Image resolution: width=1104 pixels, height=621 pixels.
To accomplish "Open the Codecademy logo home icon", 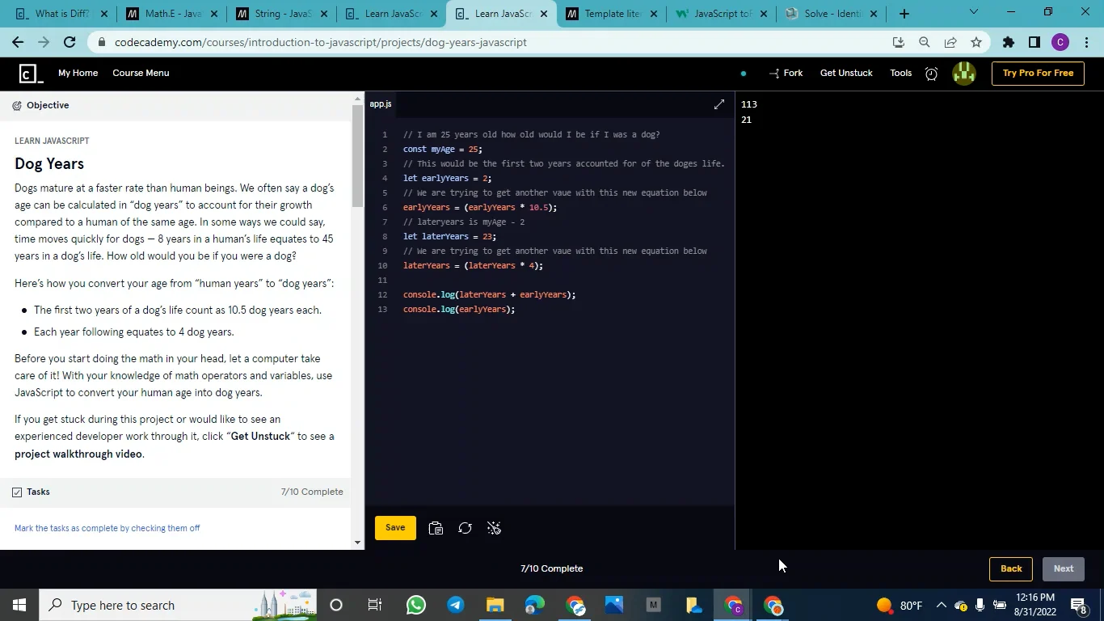I will [x=31, y=74].
